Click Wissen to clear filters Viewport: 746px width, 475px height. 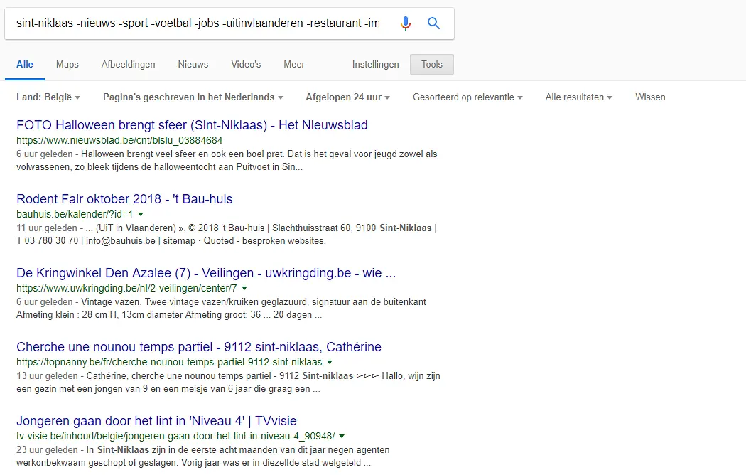[650, 97]
